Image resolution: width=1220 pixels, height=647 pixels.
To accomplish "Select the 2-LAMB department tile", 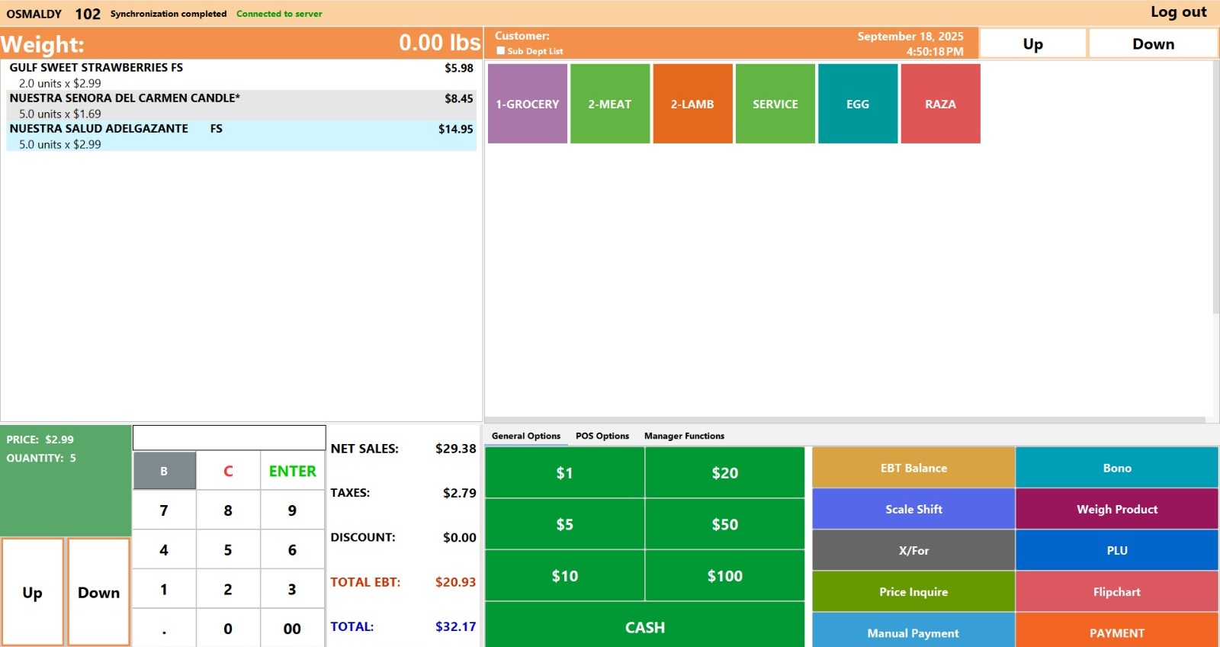I will pyautogui.click(x=692, y=104).
